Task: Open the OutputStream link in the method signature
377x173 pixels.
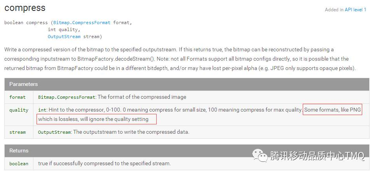Action: point(64,37)
